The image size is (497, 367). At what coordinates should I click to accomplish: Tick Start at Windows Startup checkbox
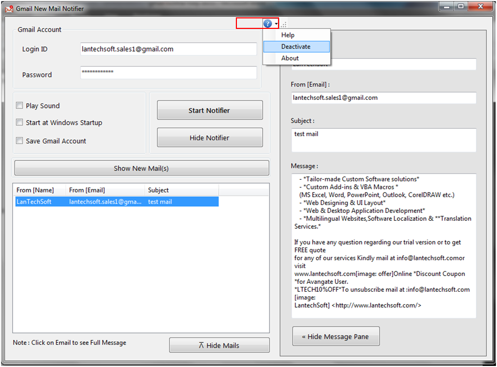click(19, 122)
